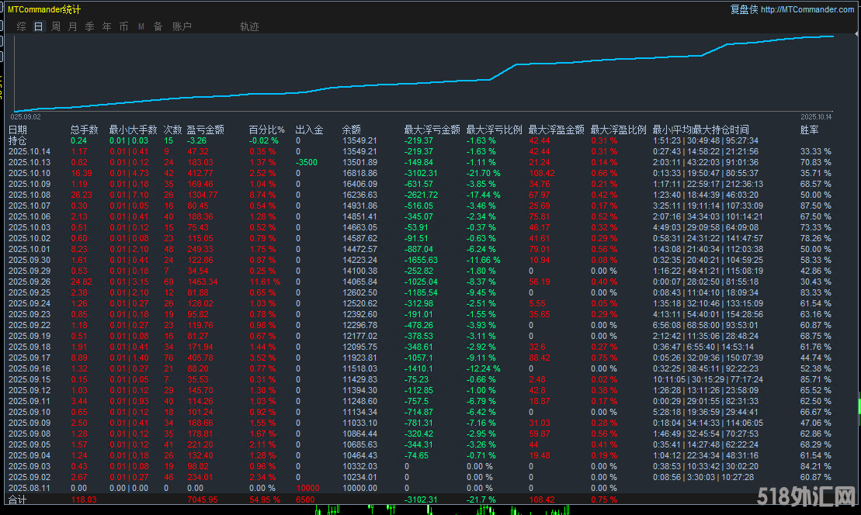Click the 2025.08.11 row date

(30, 488)
